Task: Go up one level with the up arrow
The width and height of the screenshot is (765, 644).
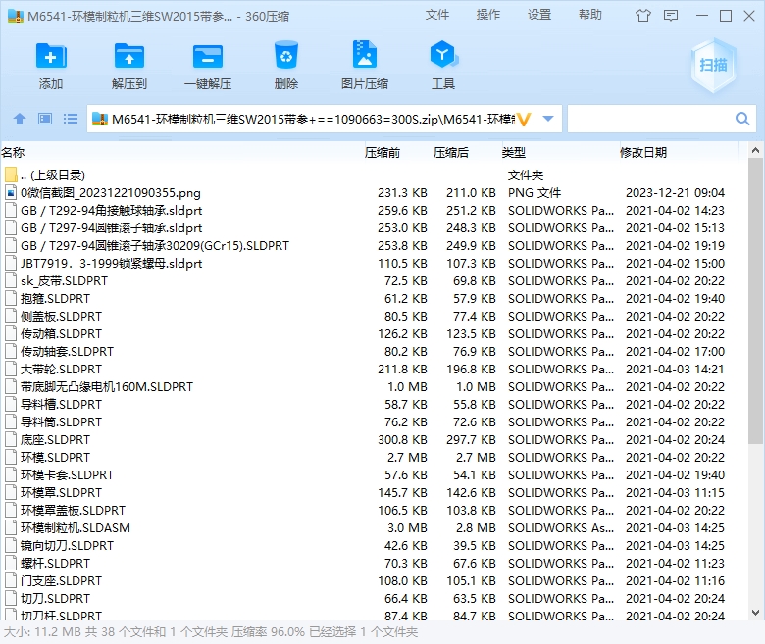Action: (x=20, y=119)
